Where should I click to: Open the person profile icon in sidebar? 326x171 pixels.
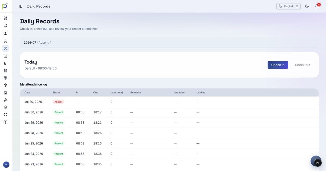point(5,41)
